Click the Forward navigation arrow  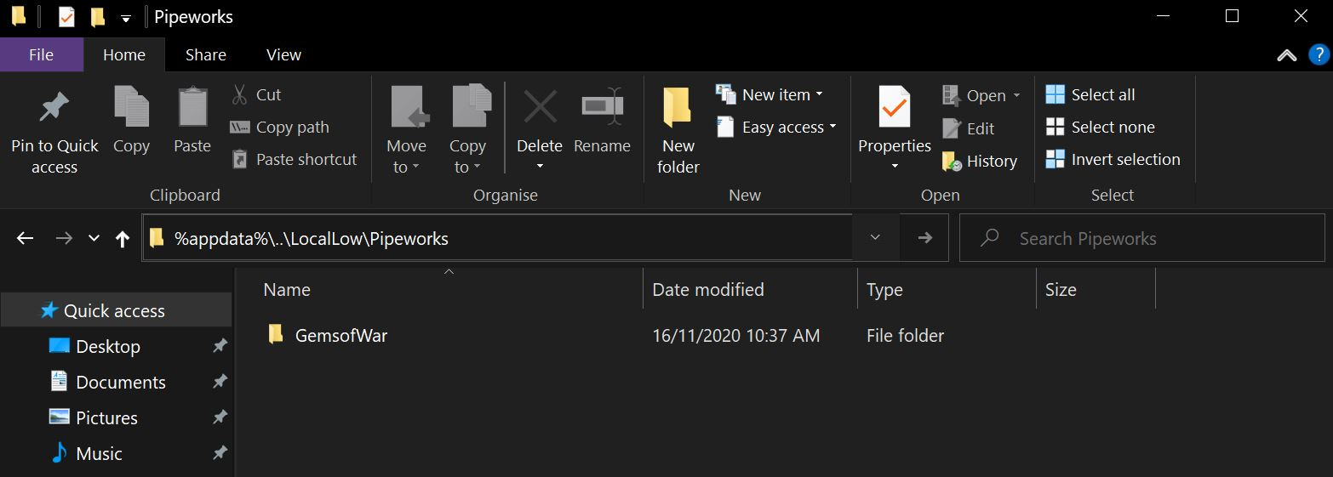64,238
